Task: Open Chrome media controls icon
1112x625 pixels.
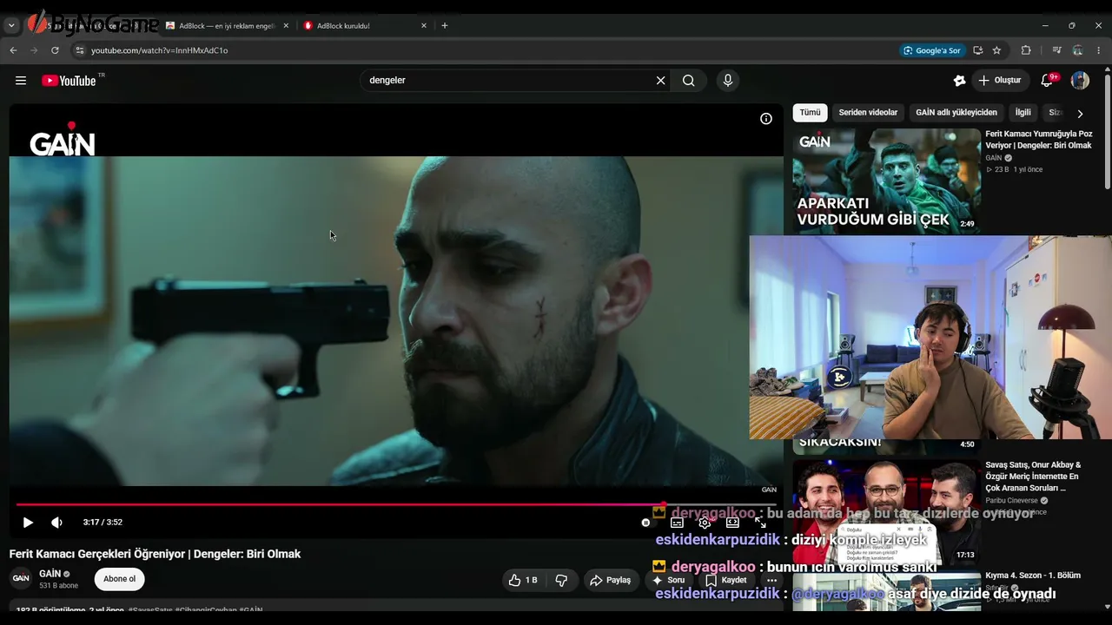Action: pos(1057,50)
